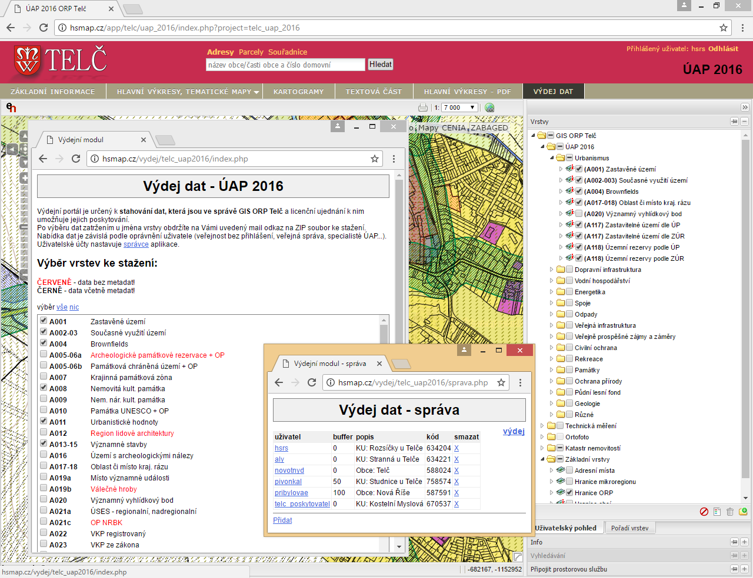
Task: Open Chrome menu in Výdejní modul - správa window
Action: [x=520, y=382]
